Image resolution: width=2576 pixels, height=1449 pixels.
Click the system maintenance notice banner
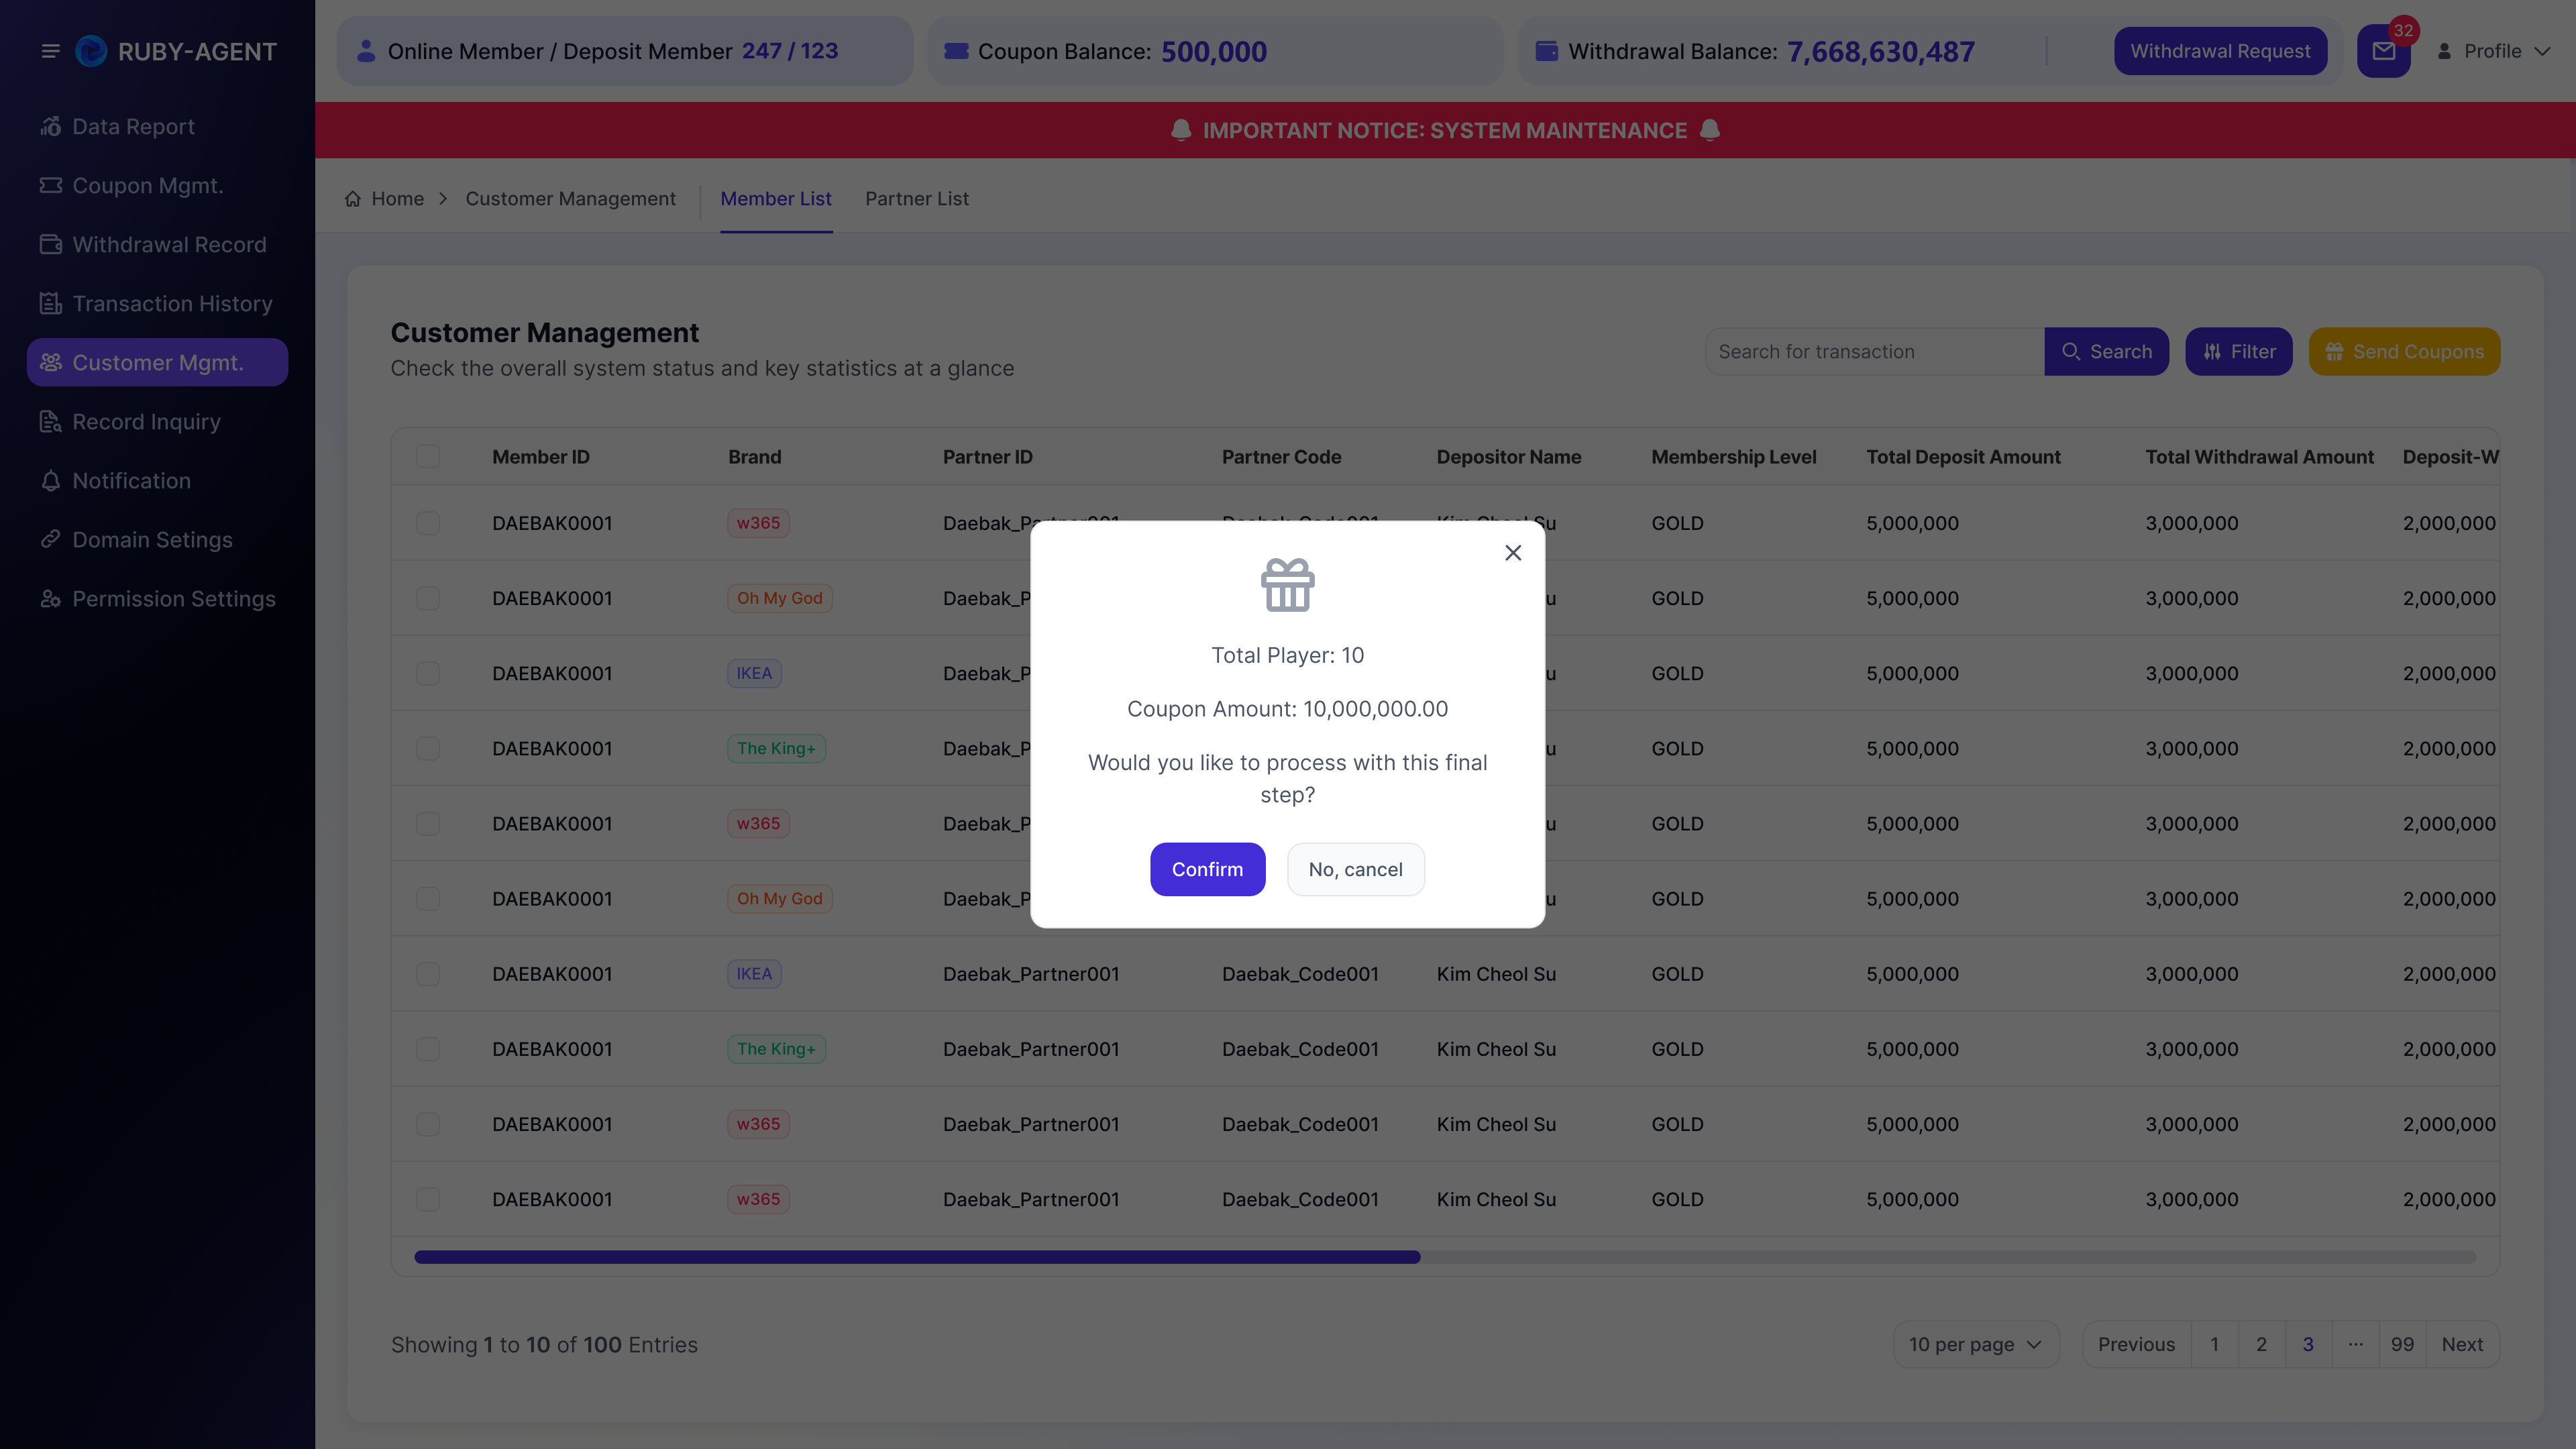coord(1445,130)
